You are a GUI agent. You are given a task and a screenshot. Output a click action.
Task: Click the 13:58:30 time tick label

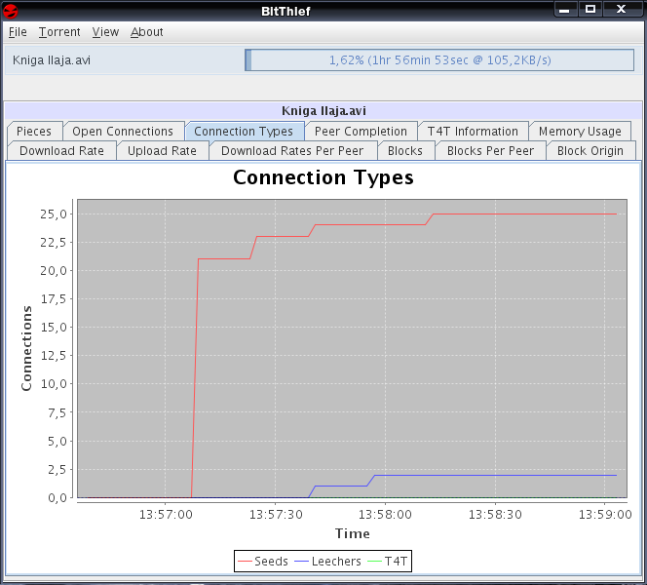click(495, 515)
